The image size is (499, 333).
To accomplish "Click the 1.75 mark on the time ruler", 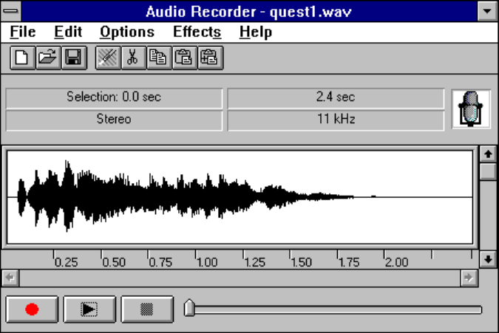I will point(348,262).
